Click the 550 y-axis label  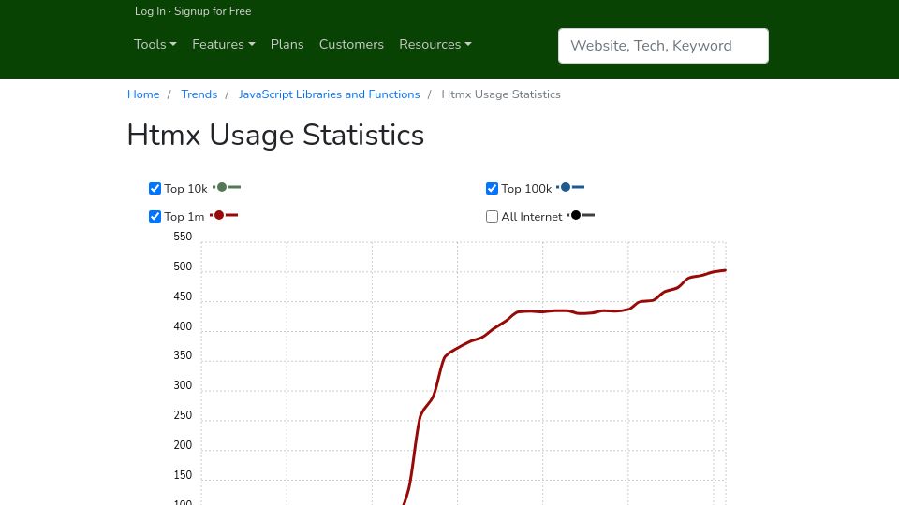183,237
